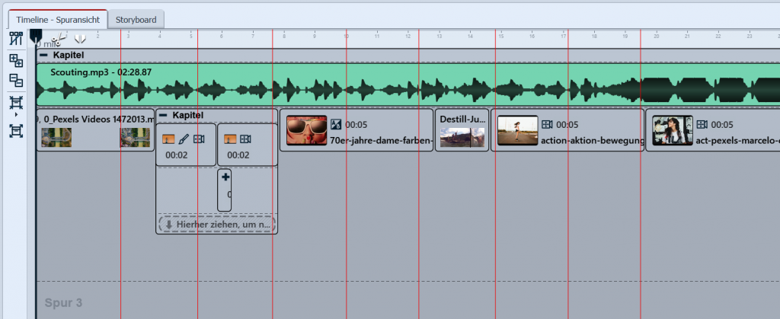Screen dimensions: 780x319
Task: Click the first thumbnail of Pexels video clip
Action: 56,138
